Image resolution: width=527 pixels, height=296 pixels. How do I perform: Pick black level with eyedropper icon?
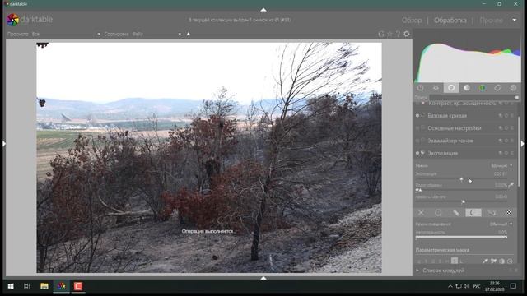pyautogui.click(x=511, y=185)
